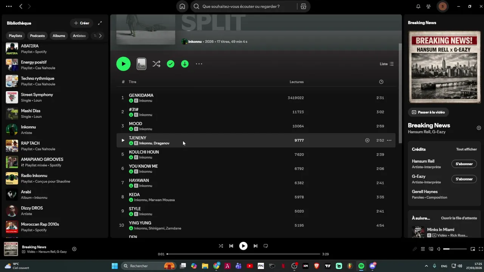This screenshot has height=272, width=484.
Task: Pause or play the current track
Action: 243,246
